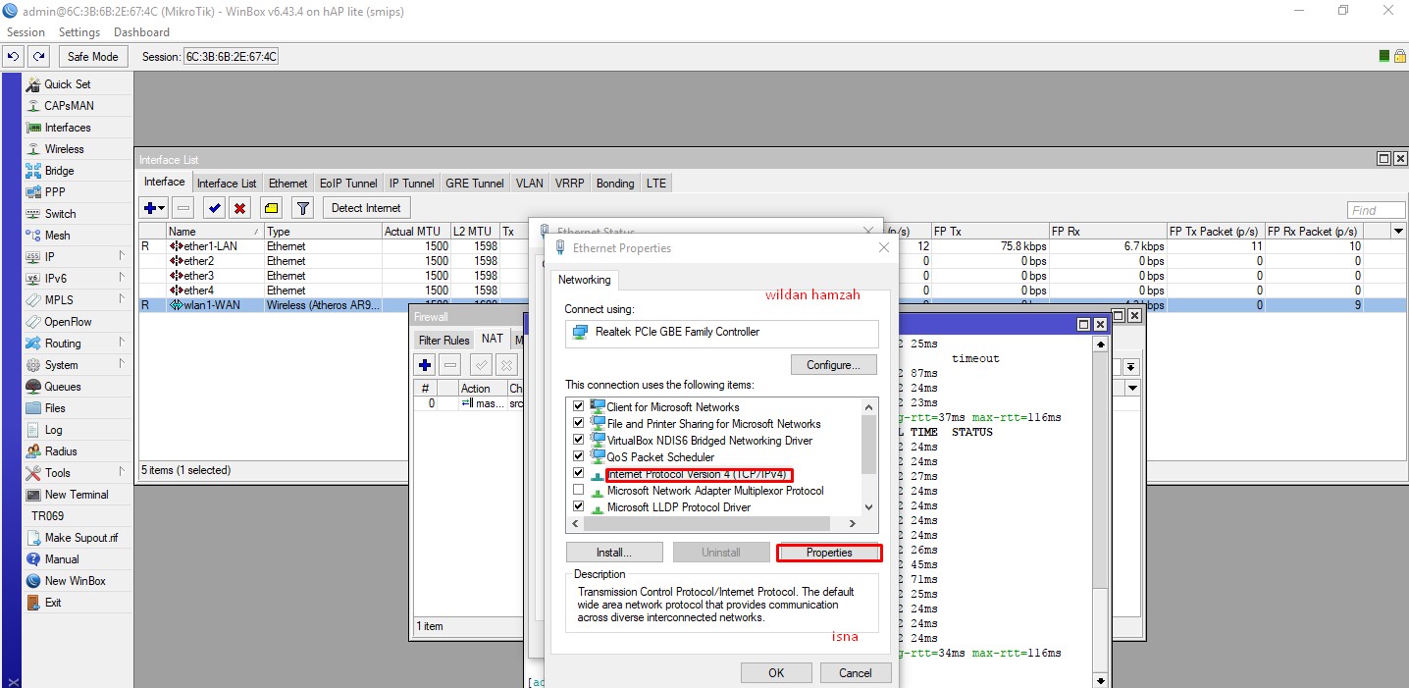Click OK in Ethernet Properties
Viewport: 1409px width, 688px height.
click(776, 673)
